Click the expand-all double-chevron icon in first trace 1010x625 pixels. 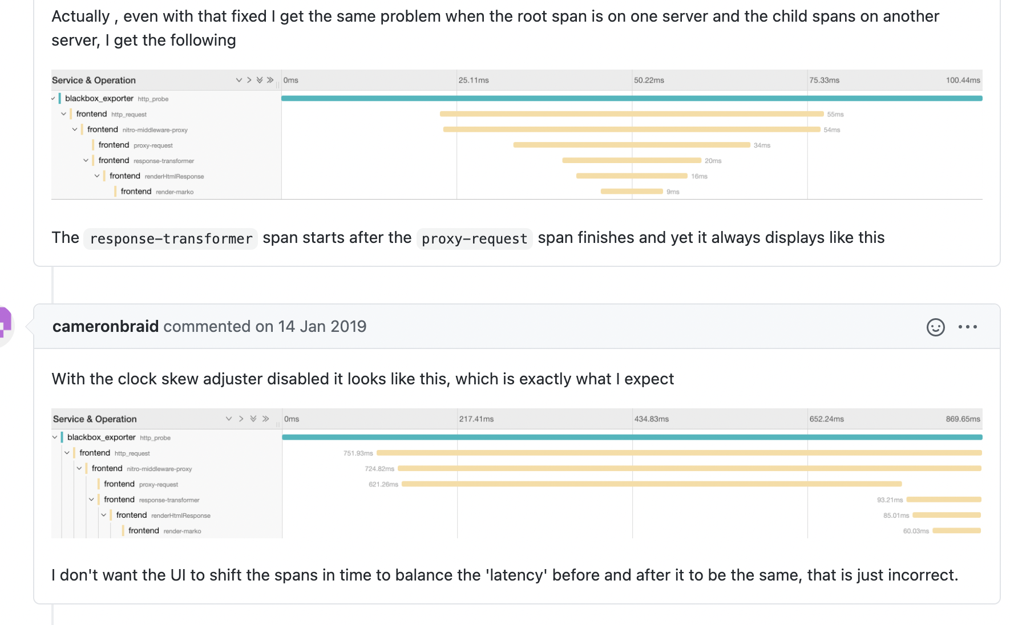(261, 80)
